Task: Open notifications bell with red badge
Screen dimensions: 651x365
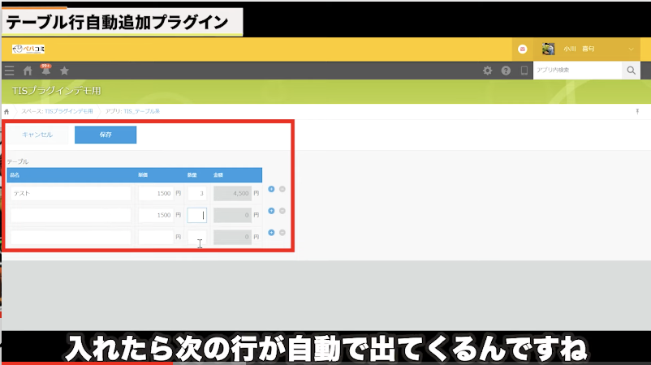Action: tap(46, 71)
